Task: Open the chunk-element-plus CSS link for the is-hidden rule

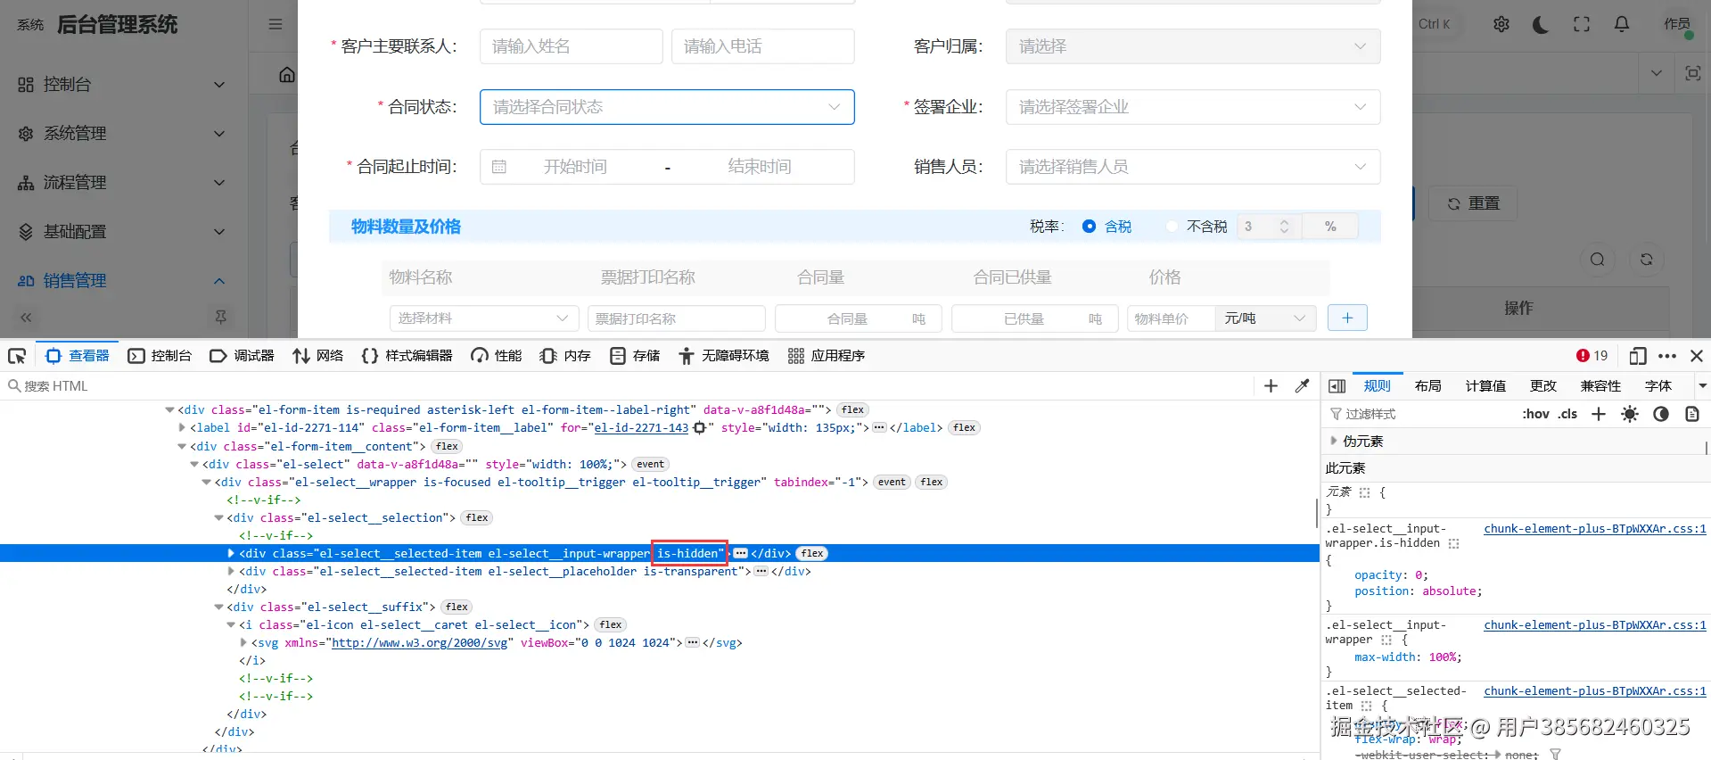Action: pyautogui.click(x=1594, y=529)
